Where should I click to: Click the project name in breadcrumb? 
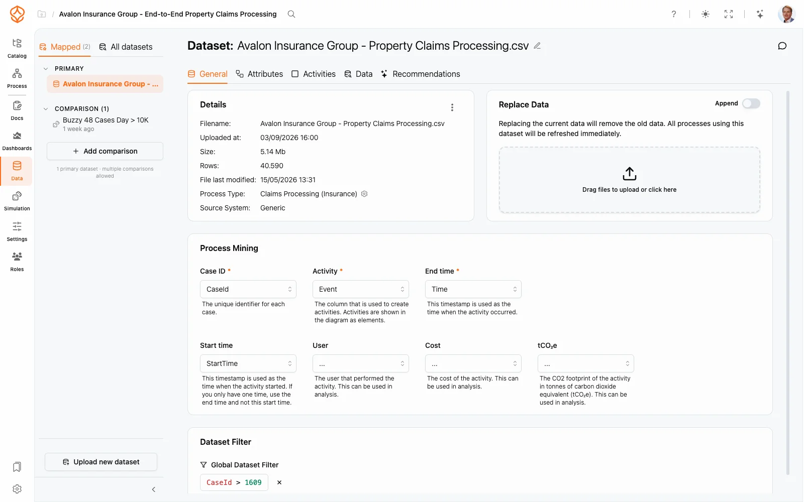coord(168,14)
